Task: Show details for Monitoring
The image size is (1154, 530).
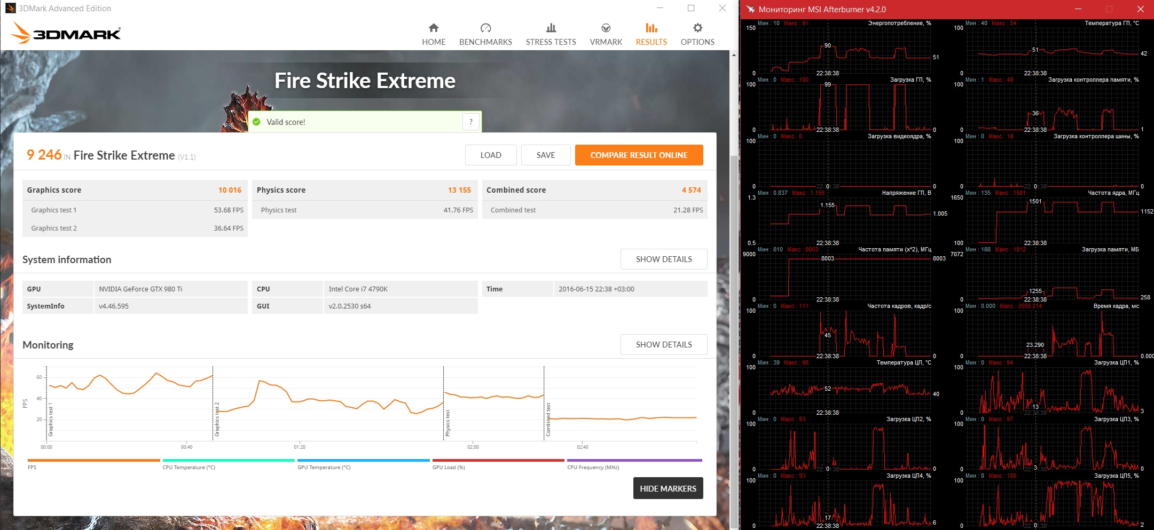Action: (664, 345)
